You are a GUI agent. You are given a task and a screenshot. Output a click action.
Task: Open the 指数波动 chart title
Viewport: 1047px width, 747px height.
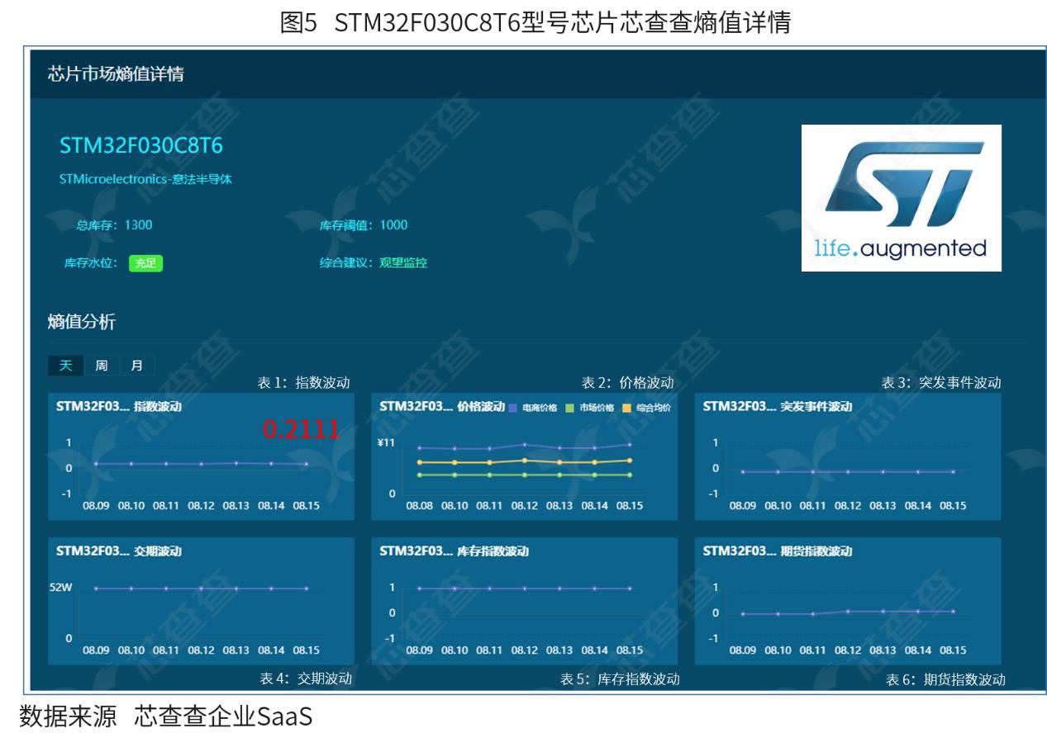tap(119, 406)
